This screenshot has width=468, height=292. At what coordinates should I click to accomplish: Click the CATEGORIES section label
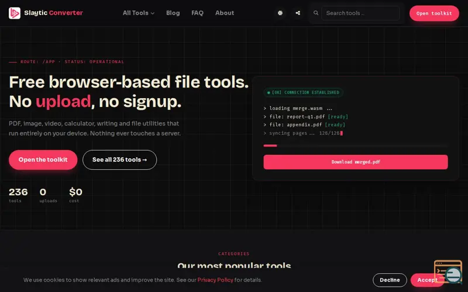point(233,254)
